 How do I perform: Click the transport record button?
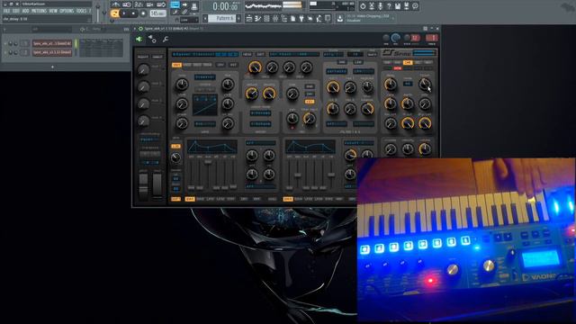tap(143, 13)
